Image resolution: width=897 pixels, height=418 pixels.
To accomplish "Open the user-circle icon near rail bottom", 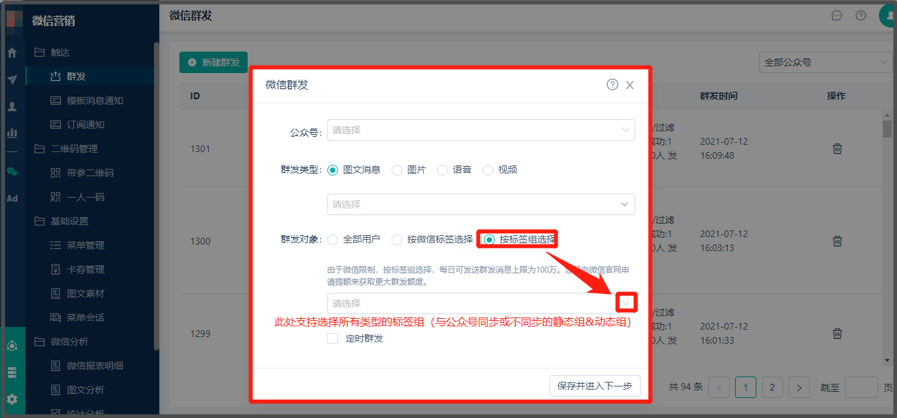I will coord(12,346).
